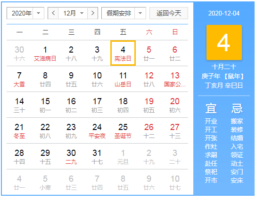Choose December 11 山岳日
Viewport: 256px width, 199px height.
point(123,79)
